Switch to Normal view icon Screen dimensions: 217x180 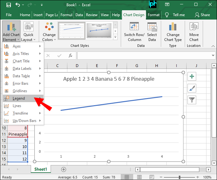(x=127, y=177)
